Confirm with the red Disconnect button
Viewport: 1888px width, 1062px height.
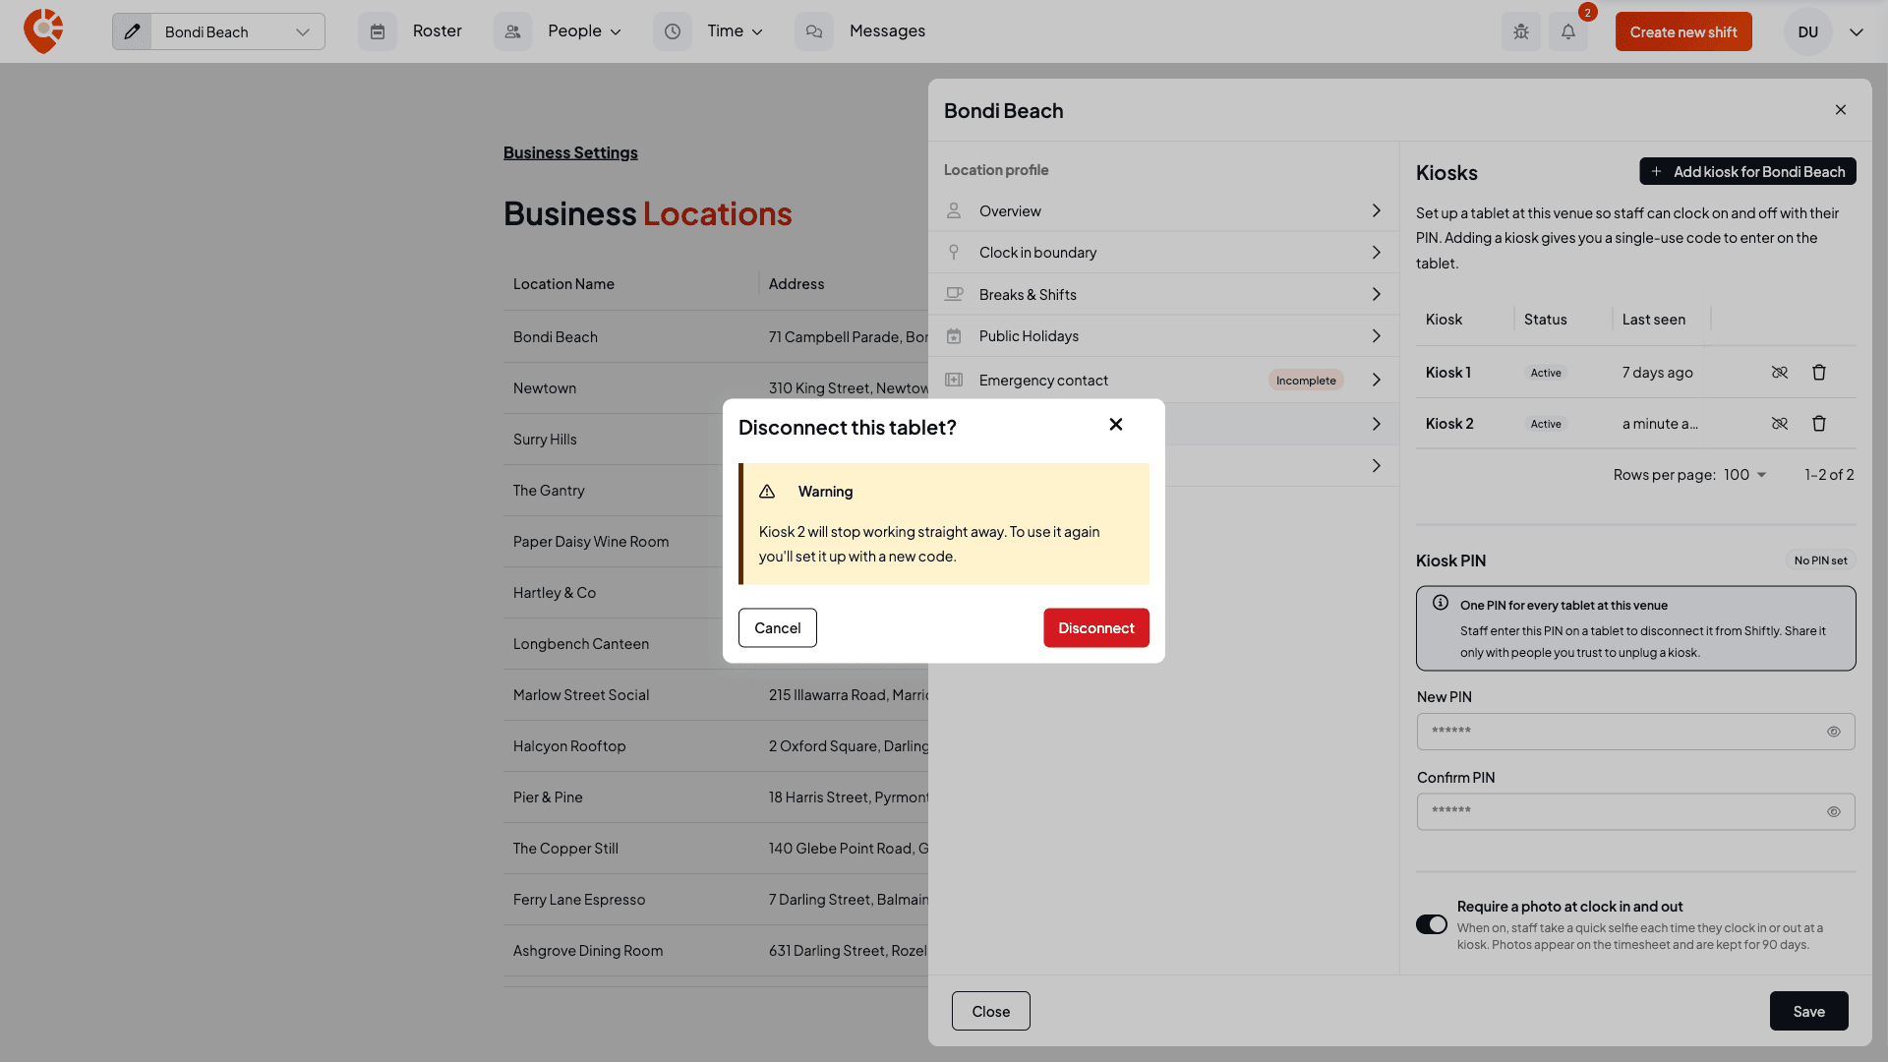1096,628
